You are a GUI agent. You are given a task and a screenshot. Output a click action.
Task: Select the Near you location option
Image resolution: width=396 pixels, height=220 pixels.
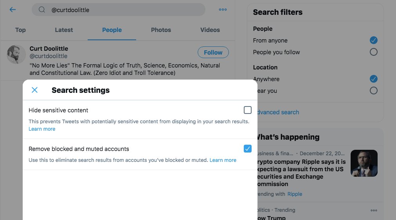coord(374,90)
